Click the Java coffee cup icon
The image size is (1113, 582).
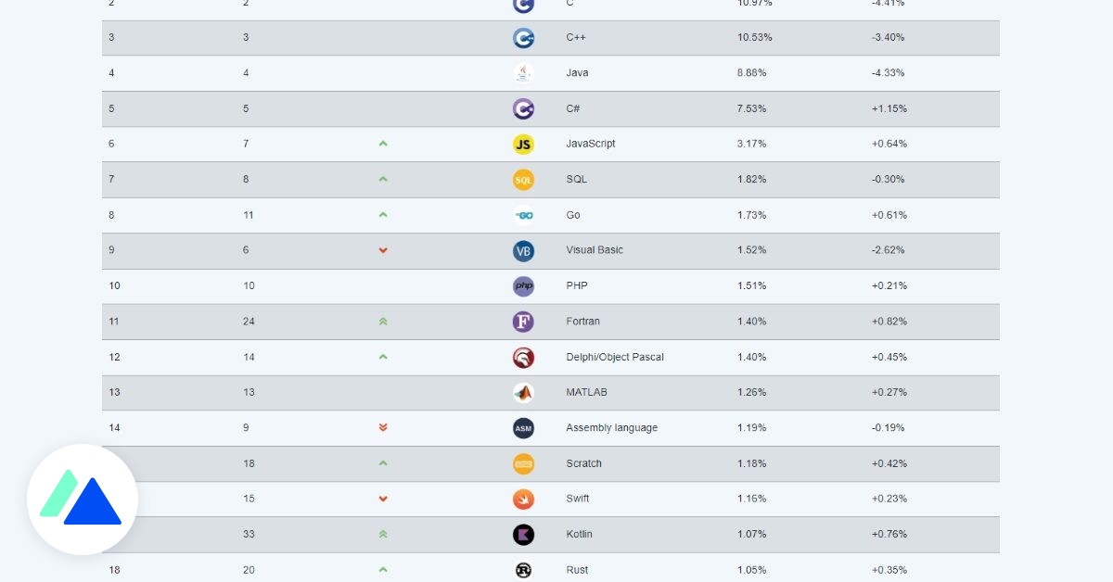coord(523,73)
